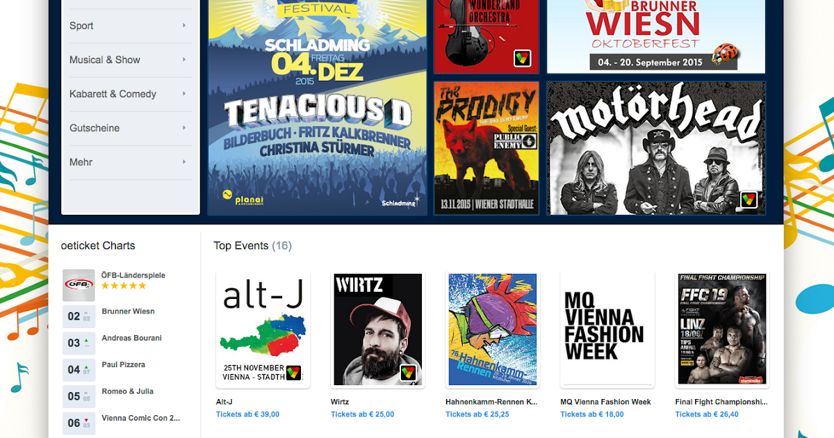Viewport: 834px width, 438px height.
Task: Open Alt-J tickets from € 39,00 link
Action: (x=247, y=414)
